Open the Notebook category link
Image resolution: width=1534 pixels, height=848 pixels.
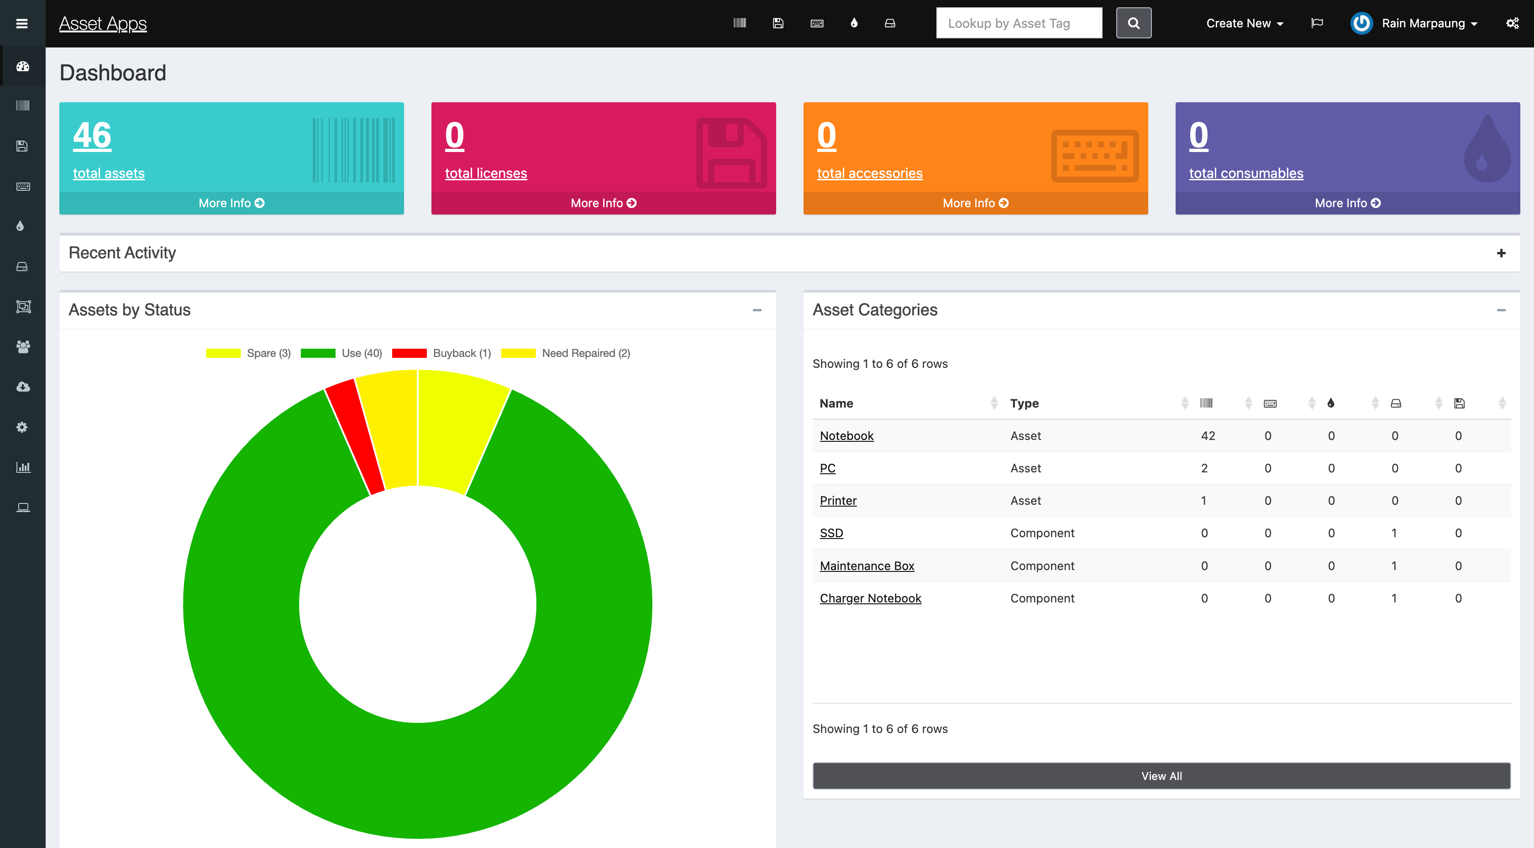[846, 435]
